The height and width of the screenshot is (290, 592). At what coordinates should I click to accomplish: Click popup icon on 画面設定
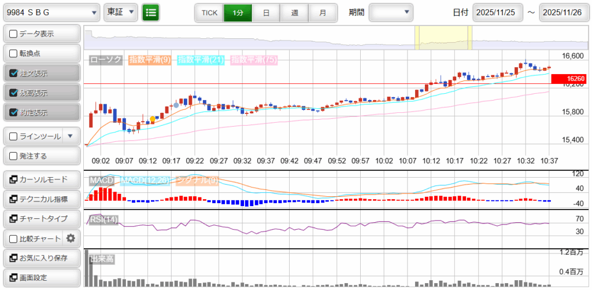coord(13,277)
